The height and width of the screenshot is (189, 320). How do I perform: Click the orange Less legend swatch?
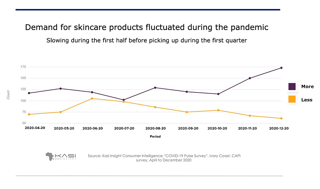292,99
